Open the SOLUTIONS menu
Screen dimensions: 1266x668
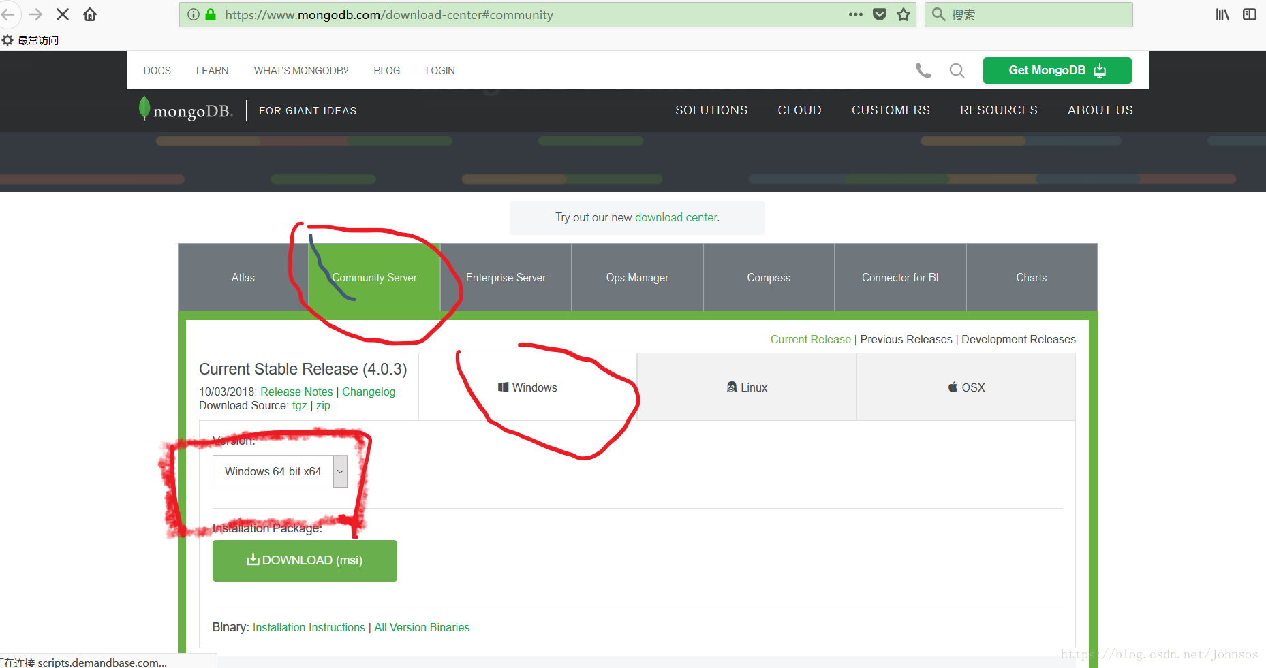(x=711, y=110)
